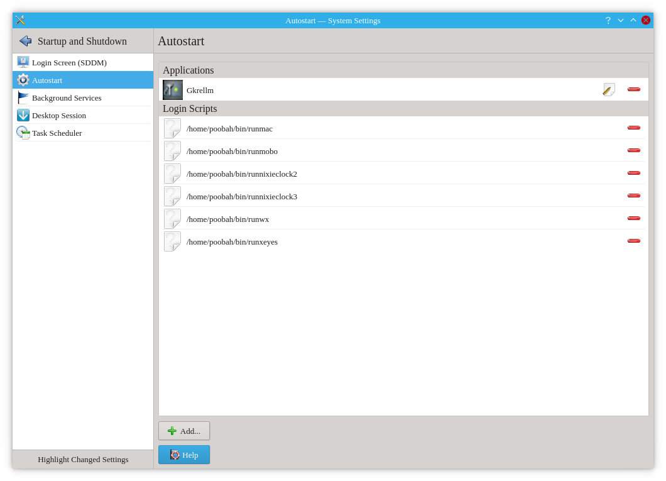This screenshot has width=666, height=481.
Task: Maximize the System Settings window
Action: 633,20
